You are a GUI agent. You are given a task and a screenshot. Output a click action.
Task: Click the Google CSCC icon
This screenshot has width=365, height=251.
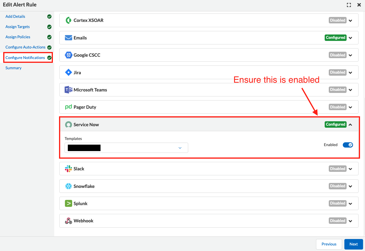coord(68,55)
